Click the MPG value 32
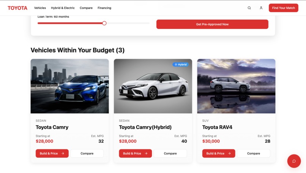The image size is (306, 173). coord(101,141)
